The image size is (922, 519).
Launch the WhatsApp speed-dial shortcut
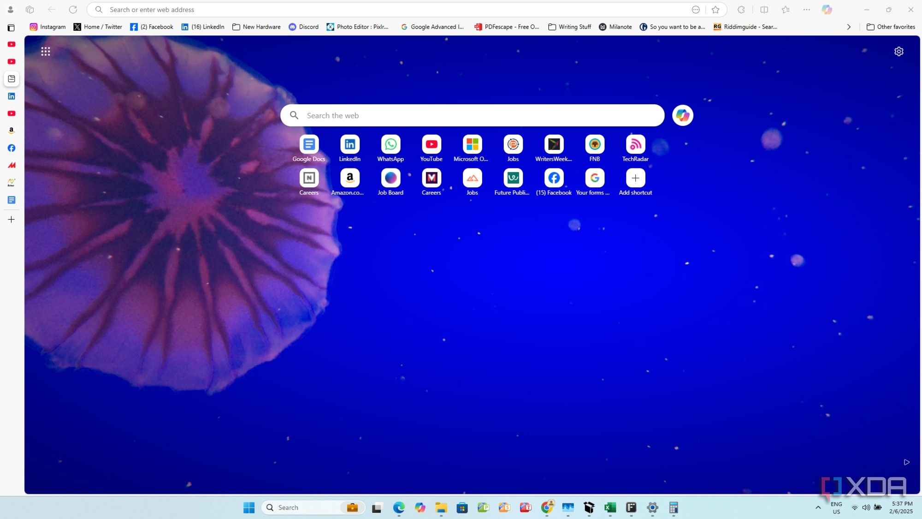[390, 144]
